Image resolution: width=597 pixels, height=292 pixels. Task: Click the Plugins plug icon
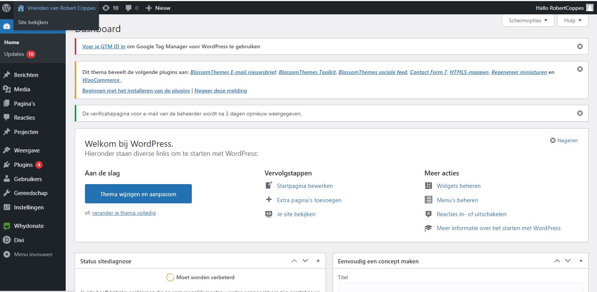click(x=6, y=164)
